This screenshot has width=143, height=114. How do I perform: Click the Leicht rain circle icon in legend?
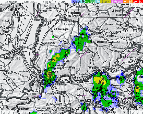(x=73, y=2)
